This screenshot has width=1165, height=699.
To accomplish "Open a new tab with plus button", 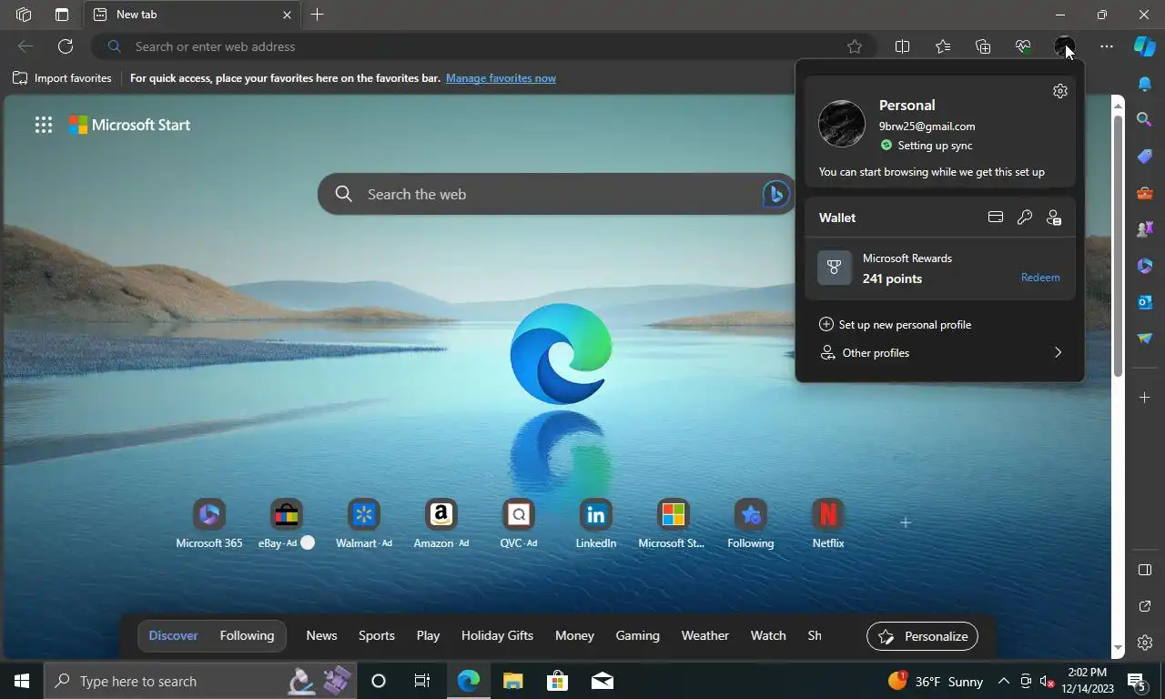I will 317,15.
